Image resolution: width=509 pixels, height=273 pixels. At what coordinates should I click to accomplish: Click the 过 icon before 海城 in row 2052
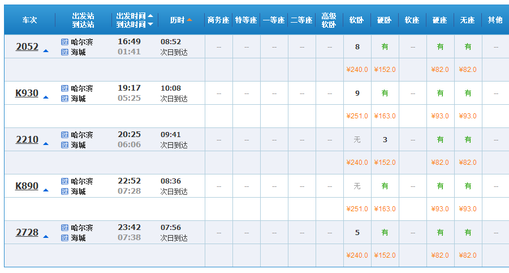64,52
